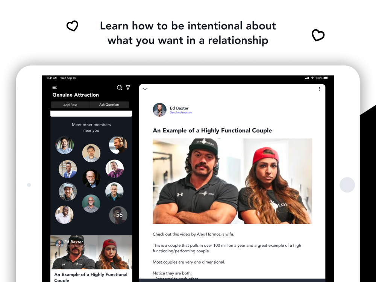Screen dimensions: 376x282
Task: Click the Wi-Fi icon in status bar
Action: coord(312,78)
